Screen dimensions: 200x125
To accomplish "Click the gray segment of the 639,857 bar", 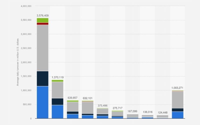I will pos(72,106).
